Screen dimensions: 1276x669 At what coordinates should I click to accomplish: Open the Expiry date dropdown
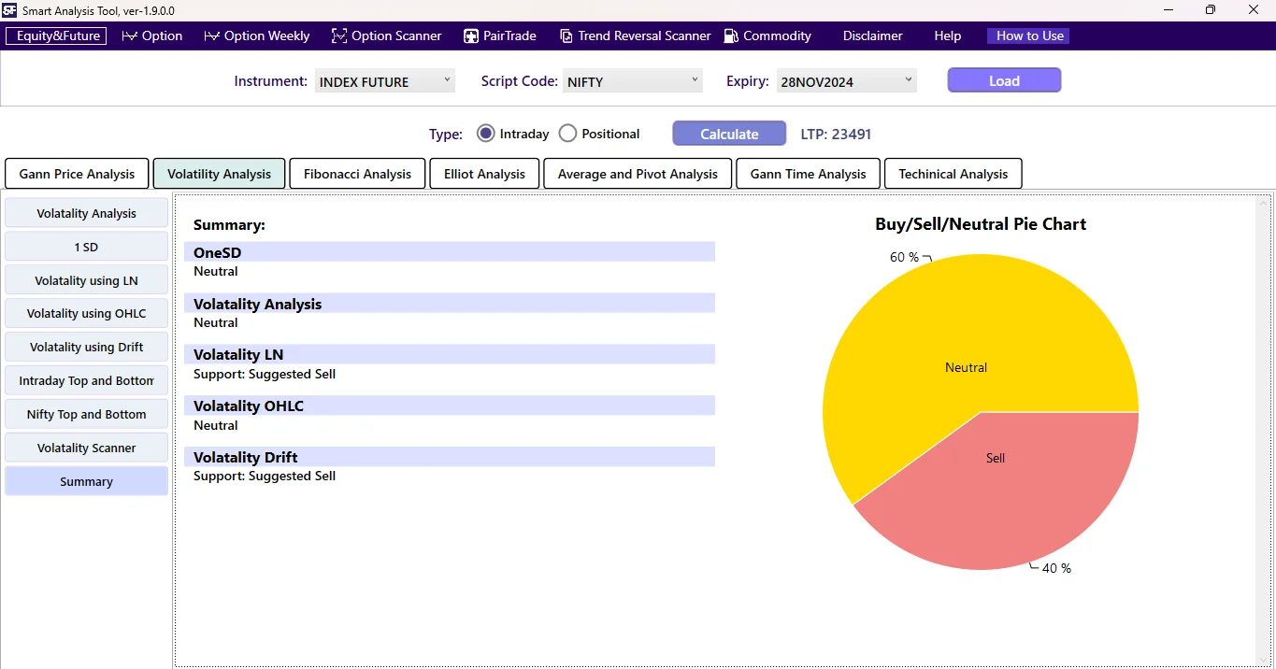(846, 80)
